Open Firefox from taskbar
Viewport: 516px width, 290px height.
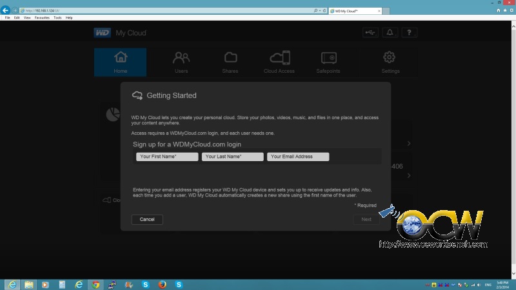tap(163, 284)
